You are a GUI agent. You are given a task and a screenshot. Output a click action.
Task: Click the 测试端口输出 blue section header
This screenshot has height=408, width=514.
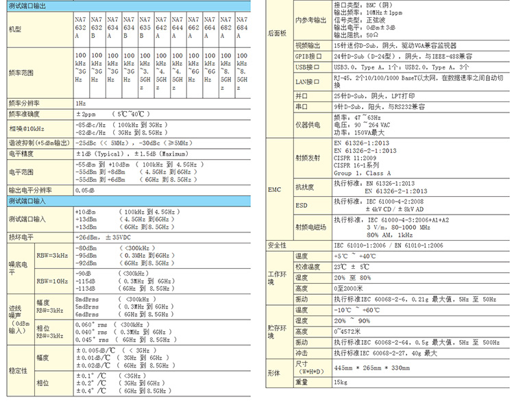click(x=28, y=5)
